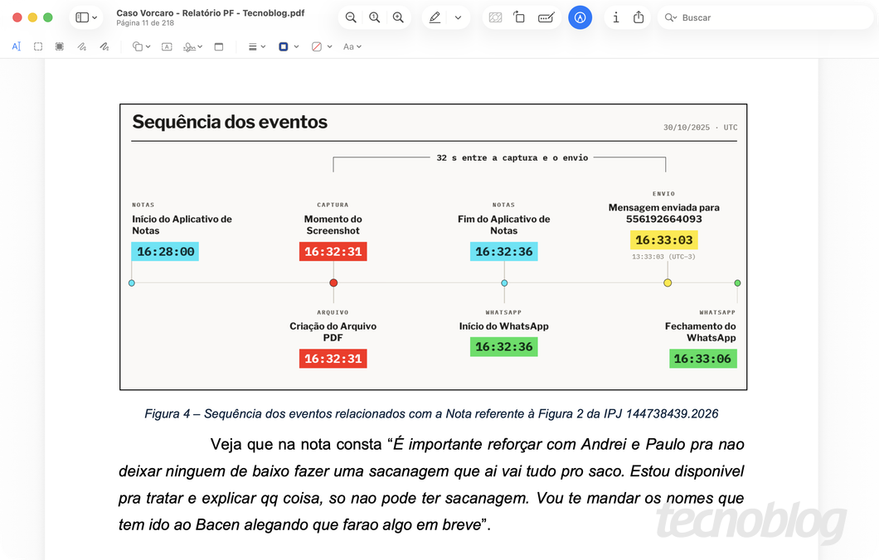Rotate the page with the rotate icon
The image size is (879, 560).
pos(520,17)
